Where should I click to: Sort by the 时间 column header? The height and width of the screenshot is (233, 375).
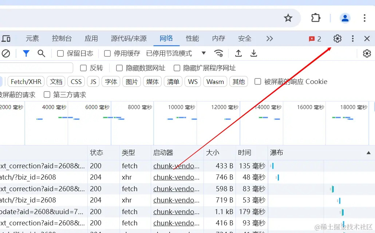252,153
